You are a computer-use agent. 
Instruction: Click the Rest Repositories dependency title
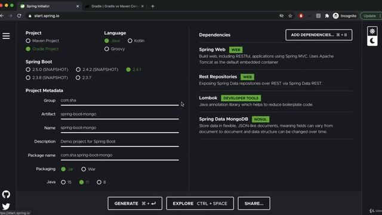click(x=218, y=77)
